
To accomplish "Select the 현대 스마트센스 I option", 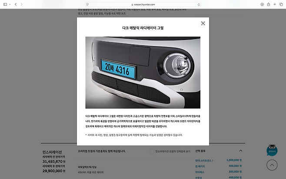I will point(206,160).
